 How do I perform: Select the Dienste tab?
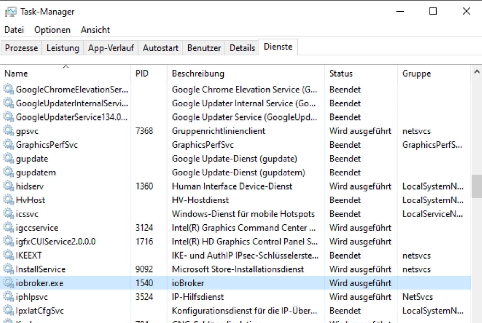[x=278, y=47]
